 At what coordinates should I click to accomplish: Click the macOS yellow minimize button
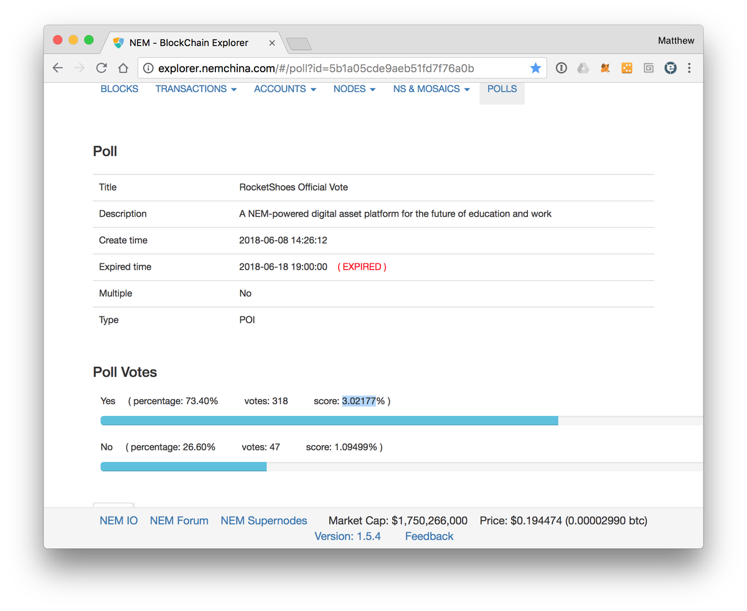(73, 40)
